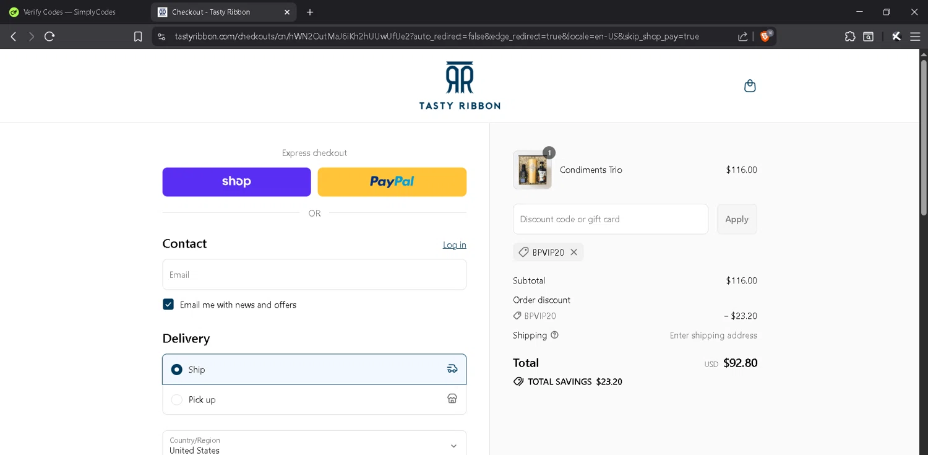Screen dimensions: 928x455
Task: Focus the Discount code or gift card field
Action: click(x=611, y=219)
